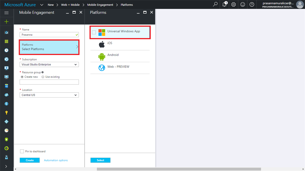Viewport: 305px width, 171px height.
Task: Go to the New breadcrumb
Action: coord(51,5)
